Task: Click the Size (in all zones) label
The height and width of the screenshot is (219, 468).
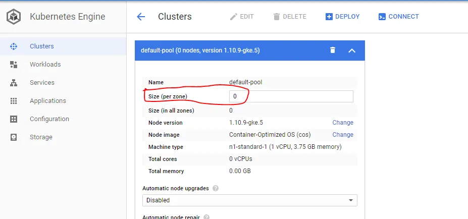Action: coord(171,111)
